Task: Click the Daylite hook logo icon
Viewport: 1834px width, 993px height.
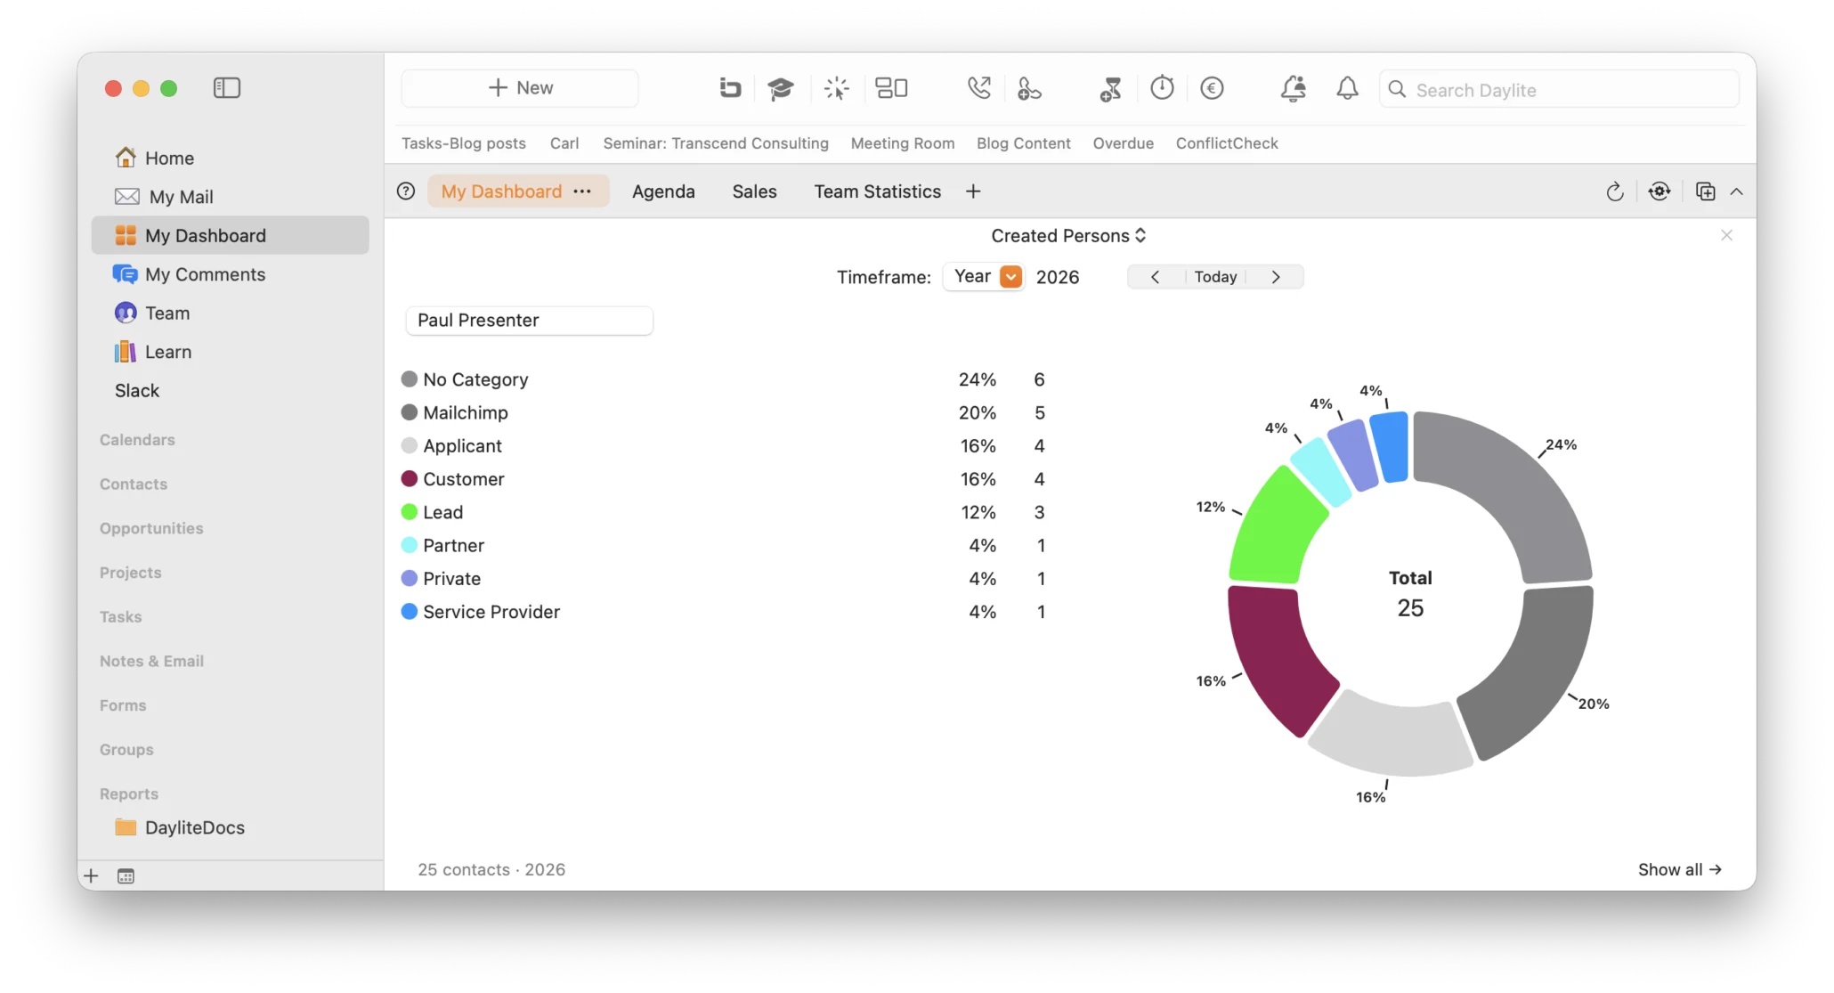Action: pos(730,88)
